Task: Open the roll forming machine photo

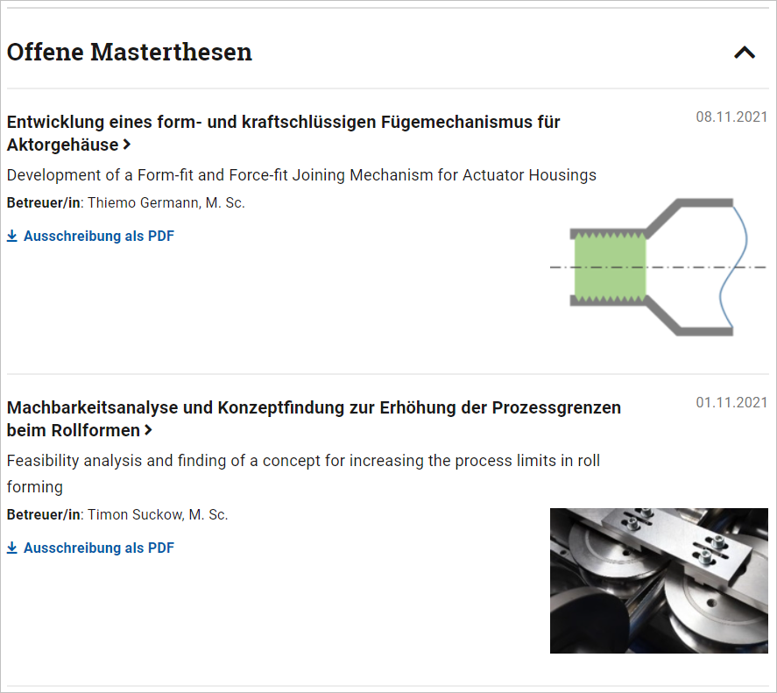Action: (x=659, y=581)
